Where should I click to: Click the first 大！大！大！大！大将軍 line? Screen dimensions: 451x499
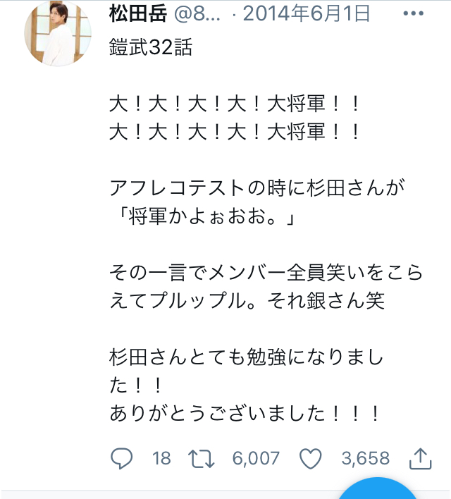point(235,105)
